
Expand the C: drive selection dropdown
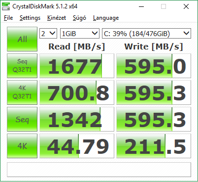(x=146, y=34)
